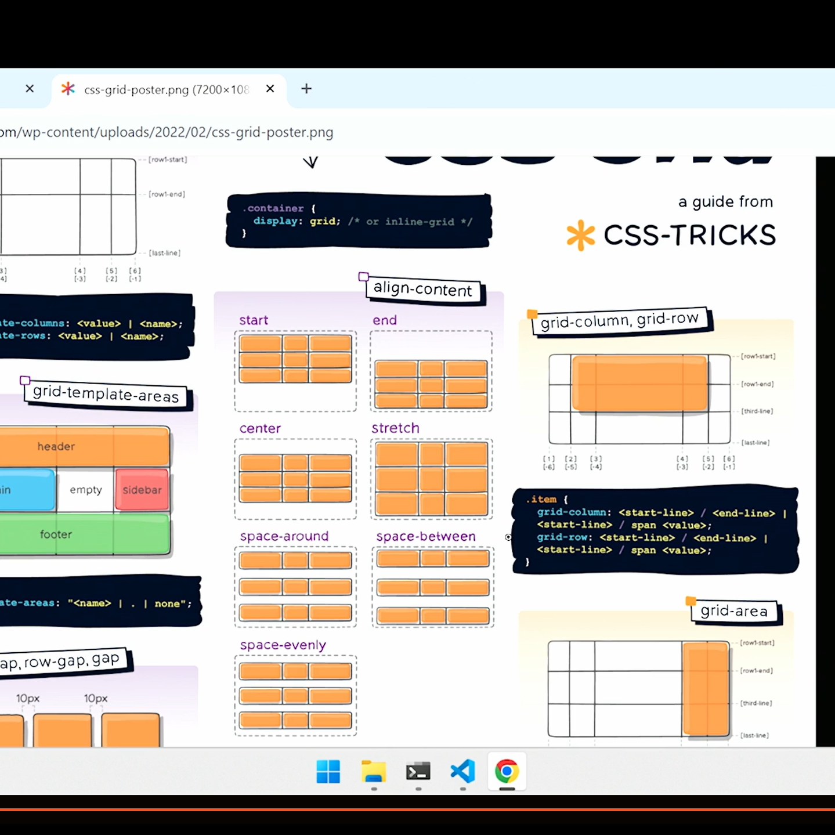Open the Windows Start menu
Image resolution: width=835 pixels, height=835 pixels.
coord(328,772)
